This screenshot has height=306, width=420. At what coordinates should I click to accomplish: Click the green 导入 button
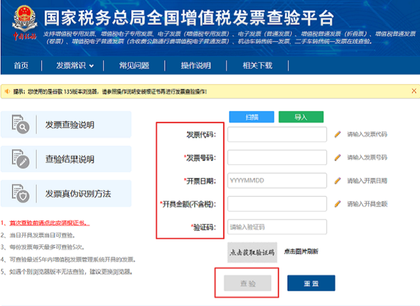[x=301, y=117]
